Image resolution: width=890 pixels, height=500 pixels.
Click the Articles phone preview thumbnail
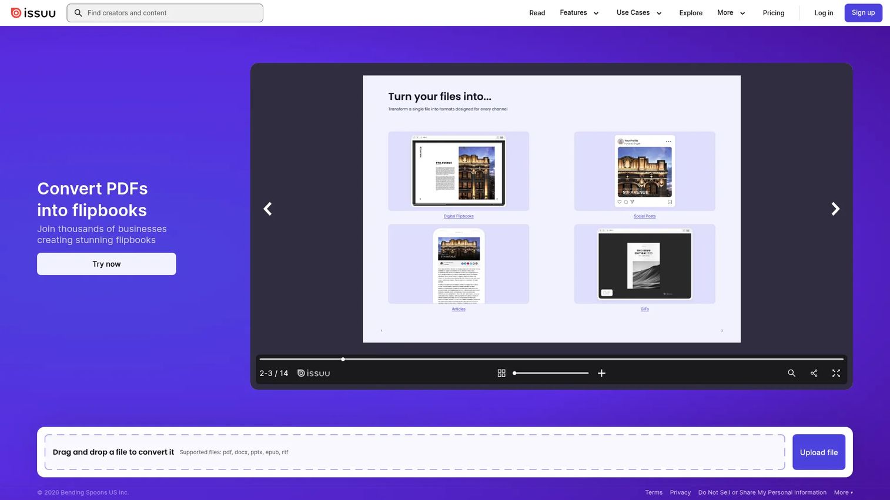coord(459,264)
